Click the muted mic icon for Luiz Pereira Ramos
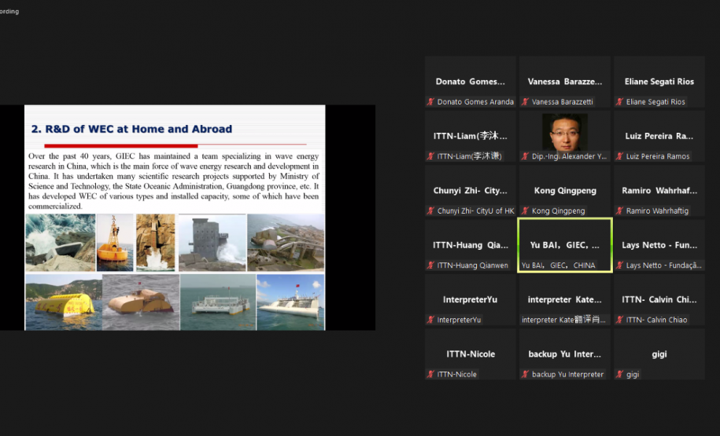The height and width of the screenshot is (436, 720). pos(620,156)
